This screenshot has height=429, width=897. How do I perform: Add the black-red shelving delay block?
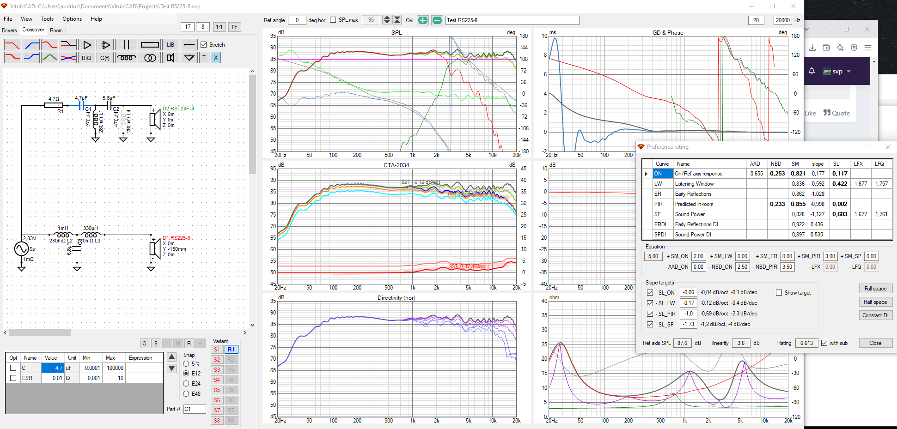point(68,45)
